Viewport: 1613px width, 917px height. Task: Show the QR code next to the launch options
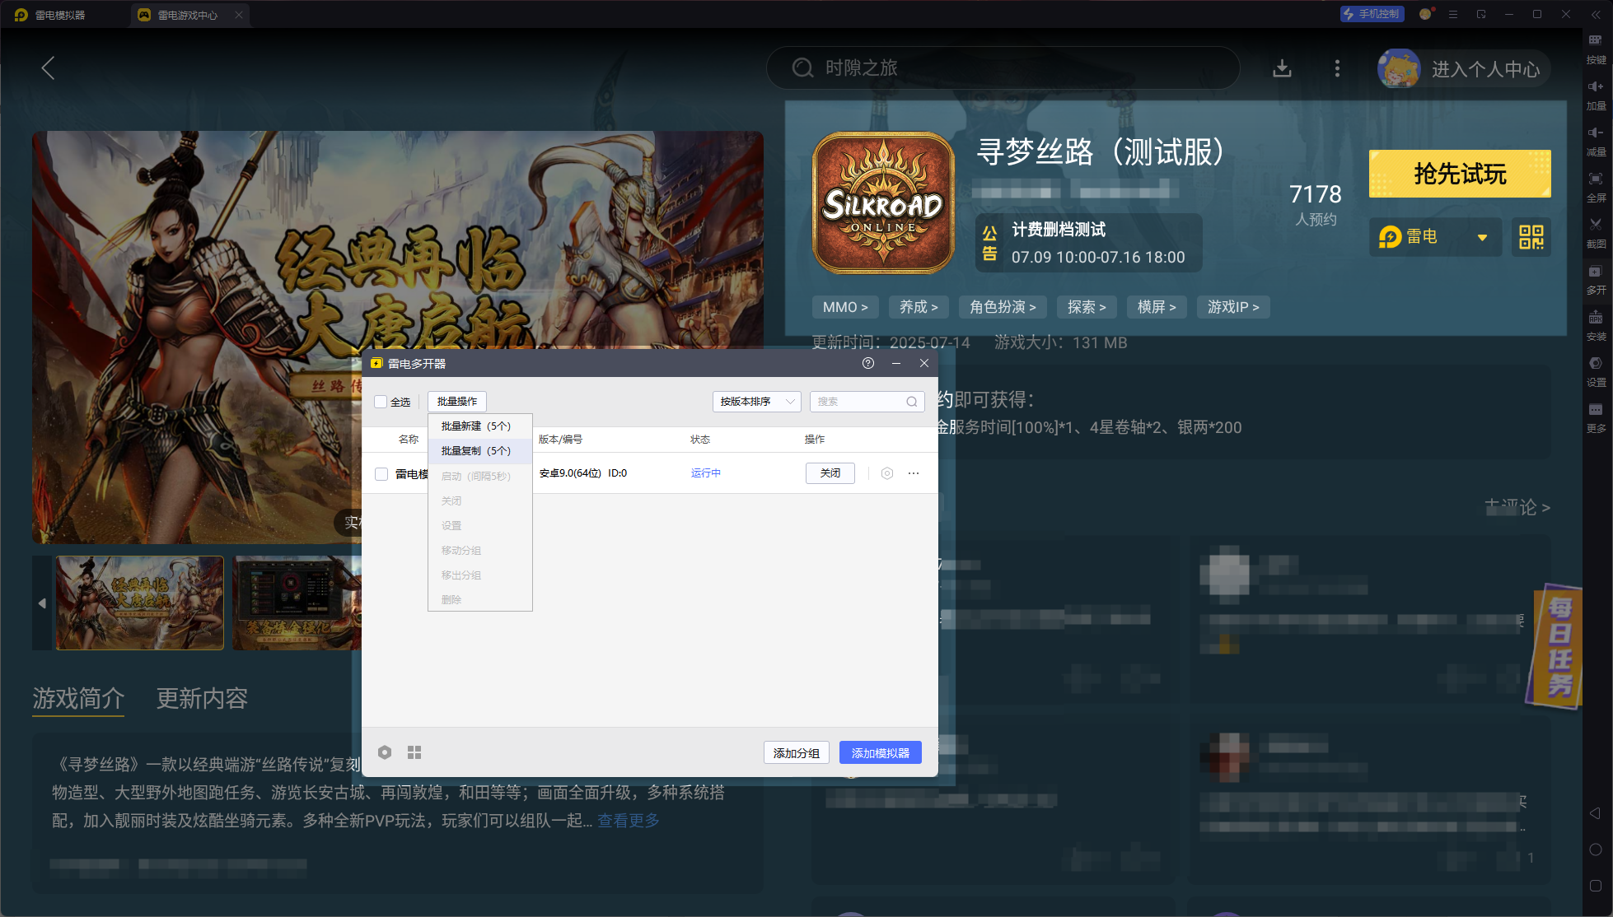click(1531, 237)
